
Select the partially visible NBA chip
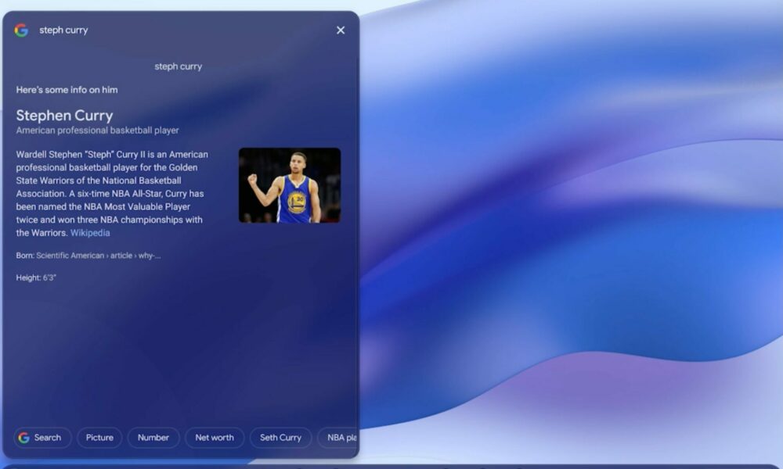(338, 438)
